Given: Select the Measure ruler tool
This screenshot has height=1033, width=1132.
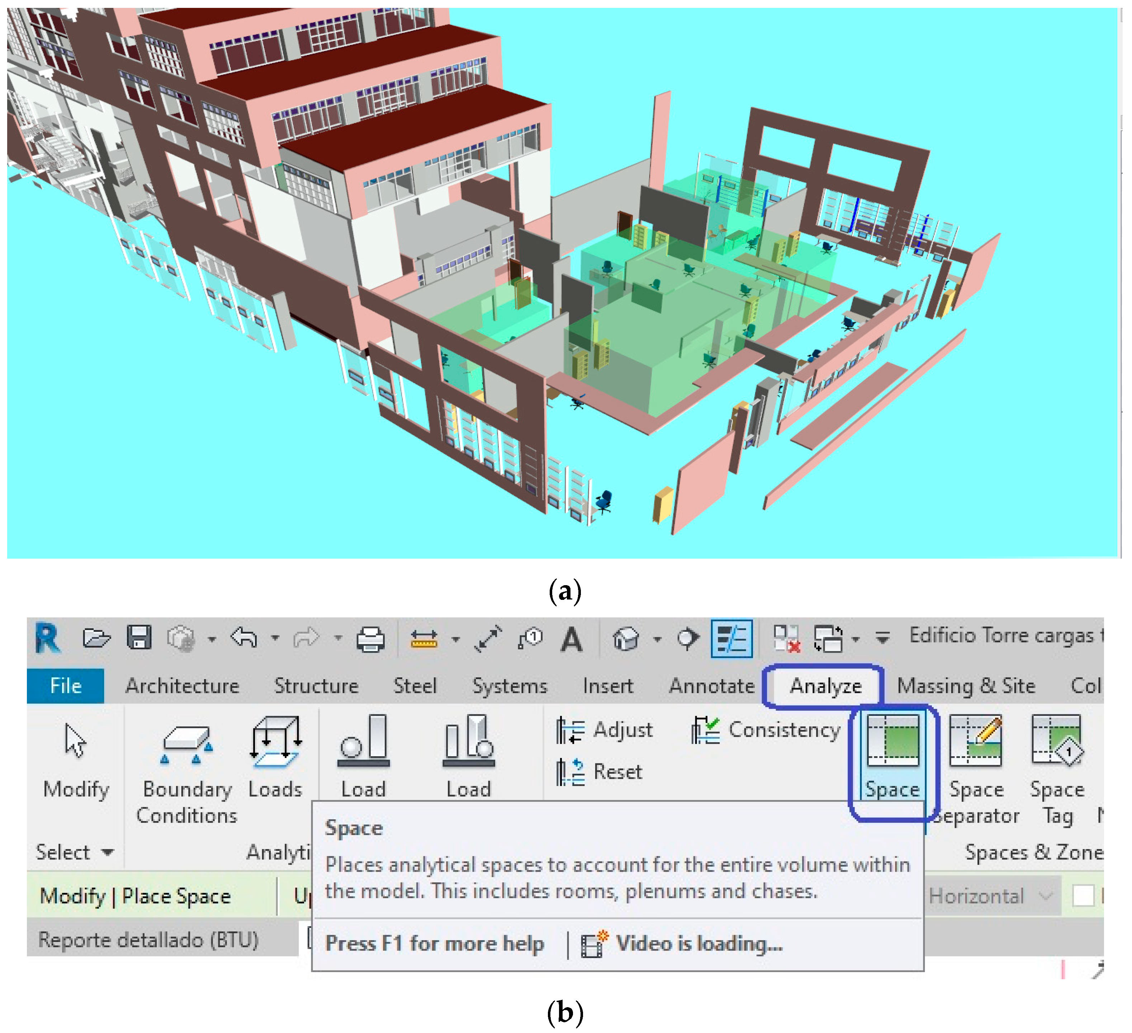Looking at the screenshot, I should (424, 639).
